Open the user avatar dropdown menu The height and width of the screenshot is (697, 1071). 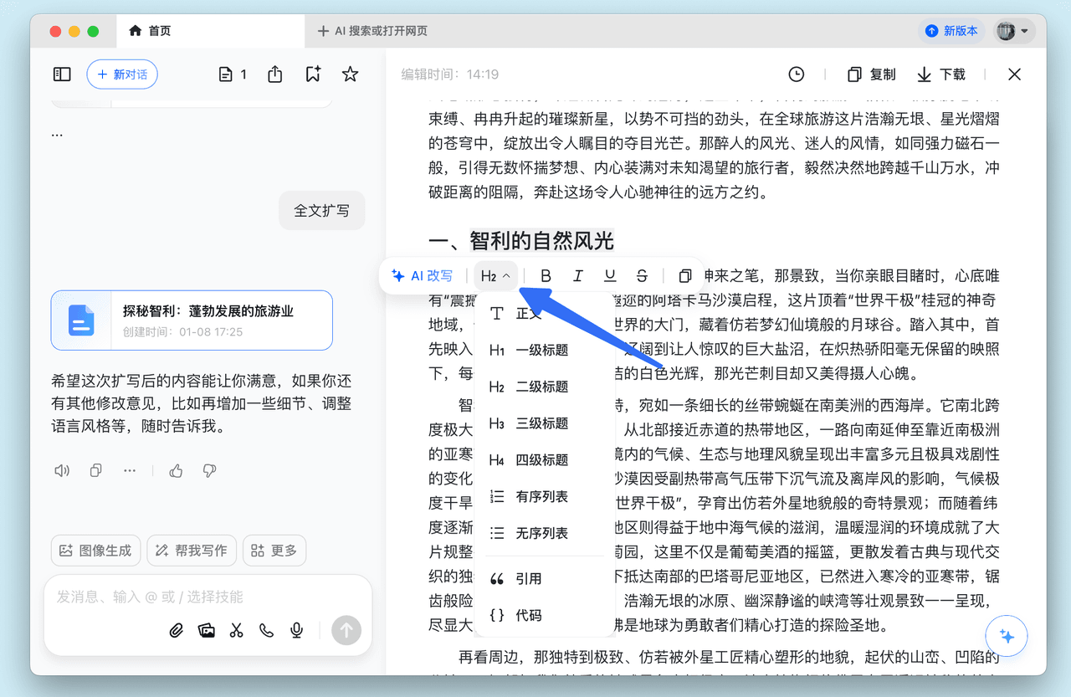tap(1015, 31)
